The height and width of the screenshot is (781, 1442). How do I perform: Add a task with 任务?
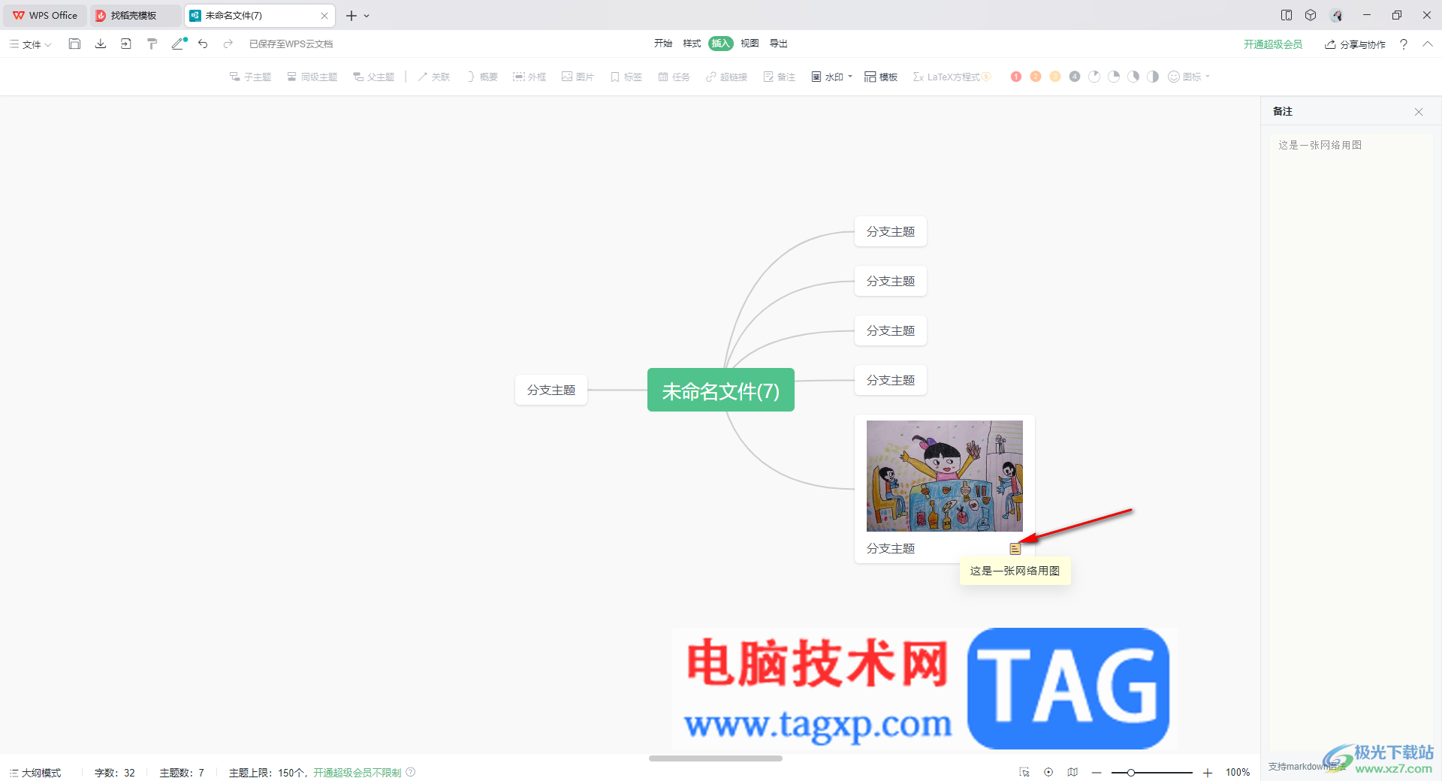[x=674, y=77]
